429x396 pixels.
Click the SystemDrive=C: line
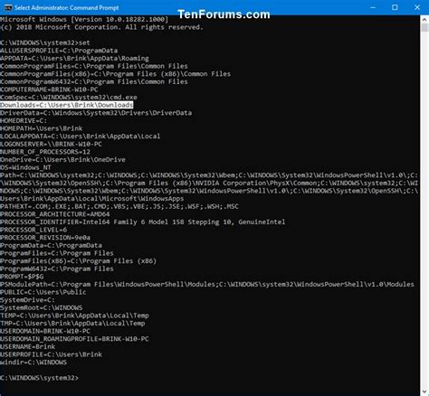27,300
